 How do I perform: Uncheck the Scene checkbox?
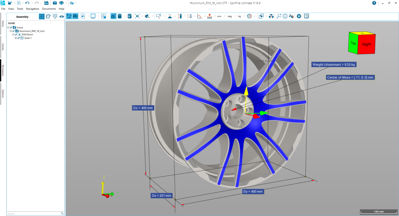pyautogui.click(x=11, y=27)
